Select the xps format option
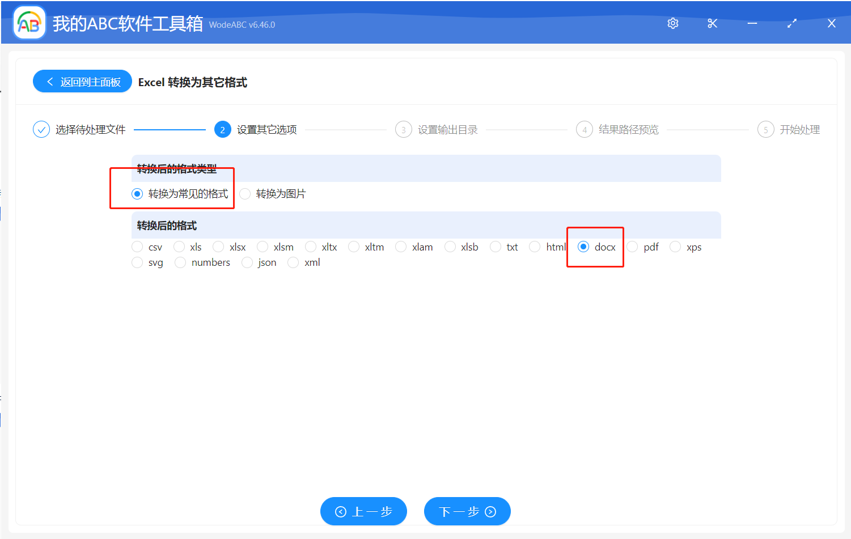 675,247
